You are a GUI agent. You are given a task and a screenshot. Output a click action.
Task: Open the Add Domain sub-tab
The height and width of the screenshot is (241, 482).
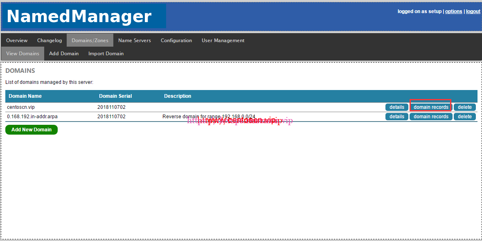[x=64, y=54]
